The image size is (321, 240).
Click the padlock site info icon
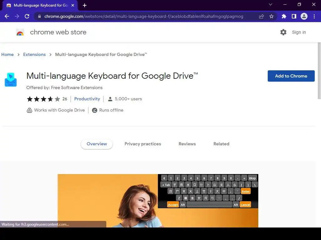click(x=39, y=16)
